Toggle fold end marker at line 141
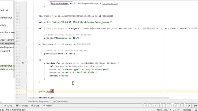198x111 pixels. pos(27,79)
